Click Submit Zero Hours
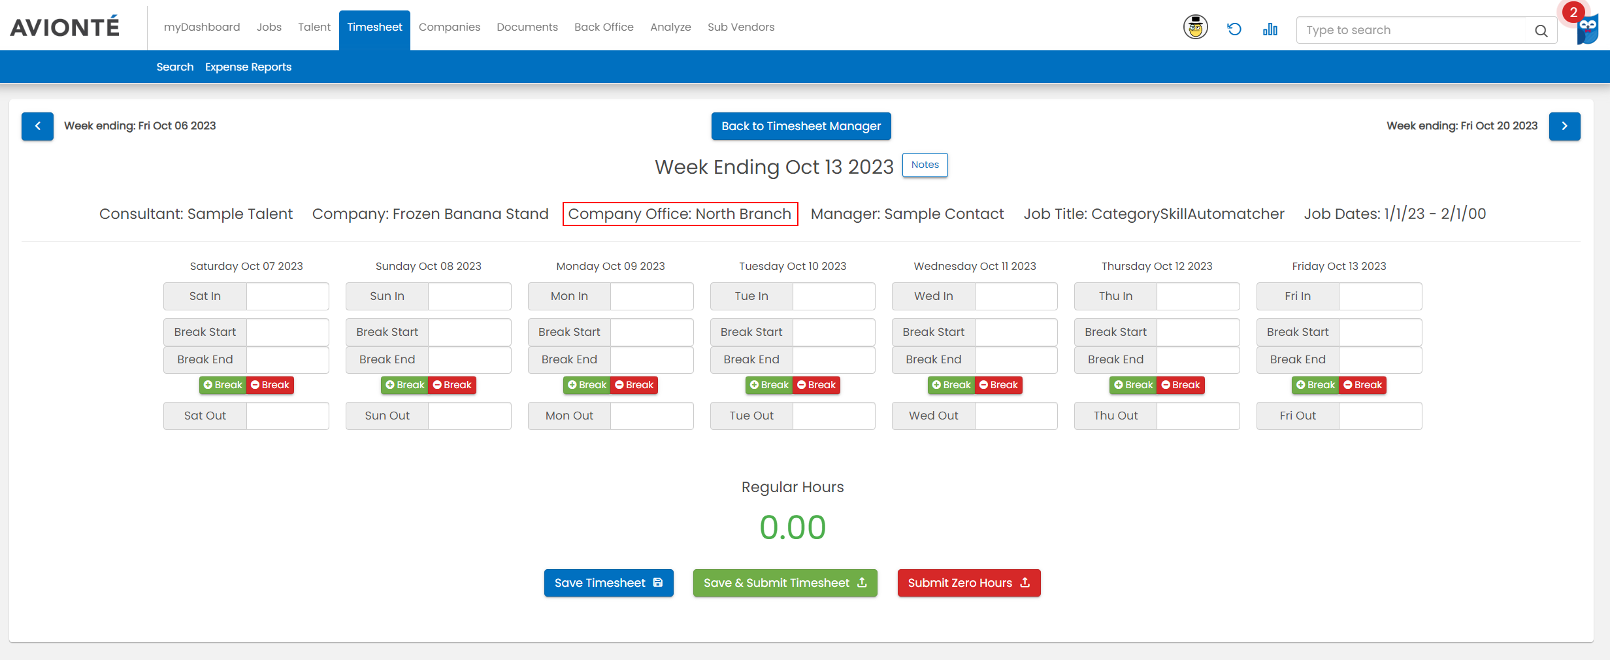Screen dimensions: 1610x660 point(968,583)
